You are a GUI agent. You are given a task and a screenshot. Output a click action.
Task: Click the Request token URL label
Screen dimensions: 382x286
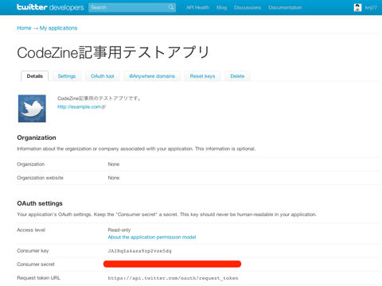click(x=39, y=278)
